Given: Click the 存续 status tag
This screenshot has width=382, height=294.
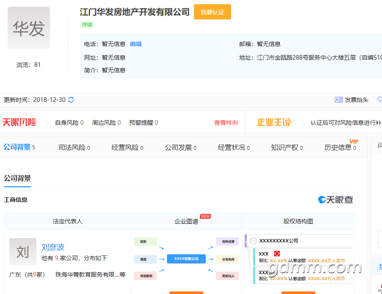Looking at the screenshot, I should click(87, 25).
